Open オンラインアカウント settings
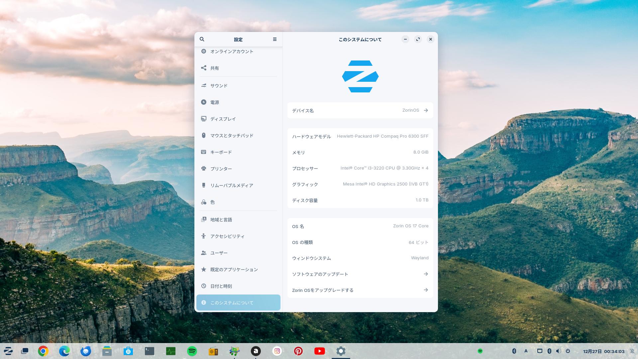The image size is (638, 359). tap(238, 52)
